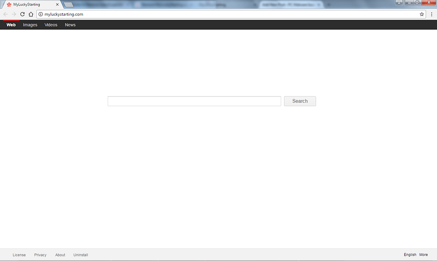Close the MyLuckyStarting tab

pos(57,4)
